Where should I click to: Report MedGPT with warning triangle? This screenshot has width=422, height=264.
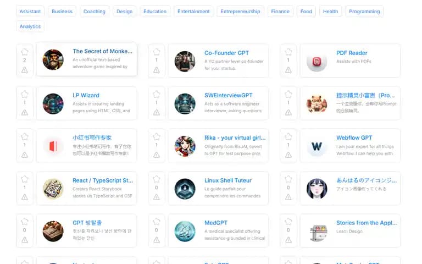click(x=157, y=240)
